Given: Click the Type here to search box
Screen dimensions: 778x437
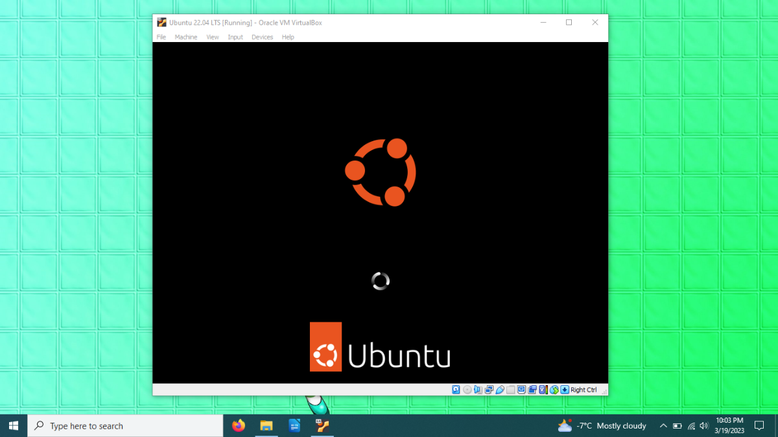Looking at the screenshot, I should 125,426.
